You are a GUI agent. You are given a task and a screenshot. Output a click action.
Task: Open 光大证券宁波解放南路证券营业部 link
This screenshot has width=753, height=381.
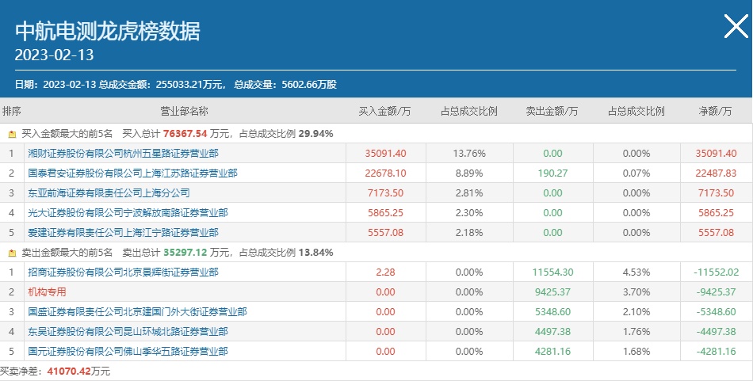coord(128,212)
